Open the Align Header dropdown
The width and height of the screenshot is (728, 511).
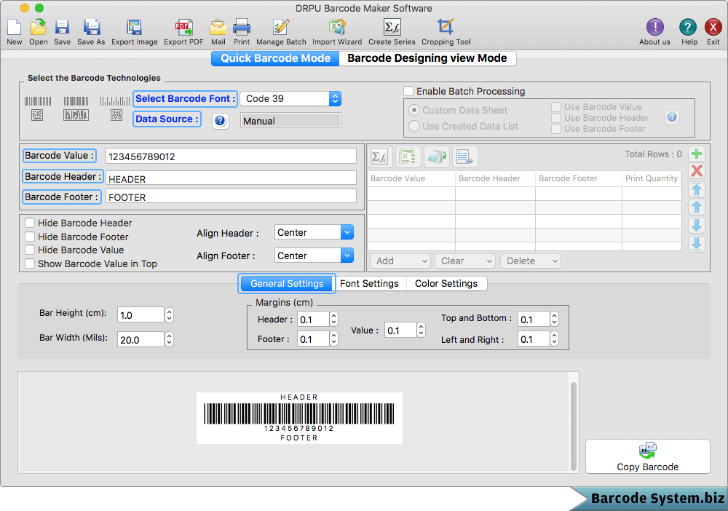(x=314, y=232)
